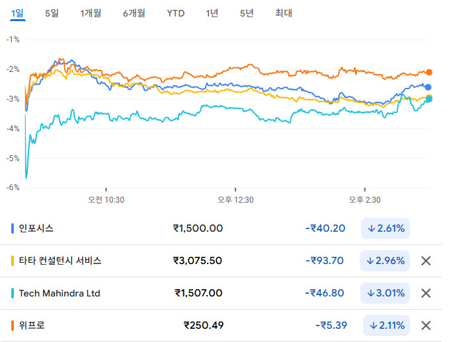
Task: Show the 1개월 chart range
Action: pos(91,13)
